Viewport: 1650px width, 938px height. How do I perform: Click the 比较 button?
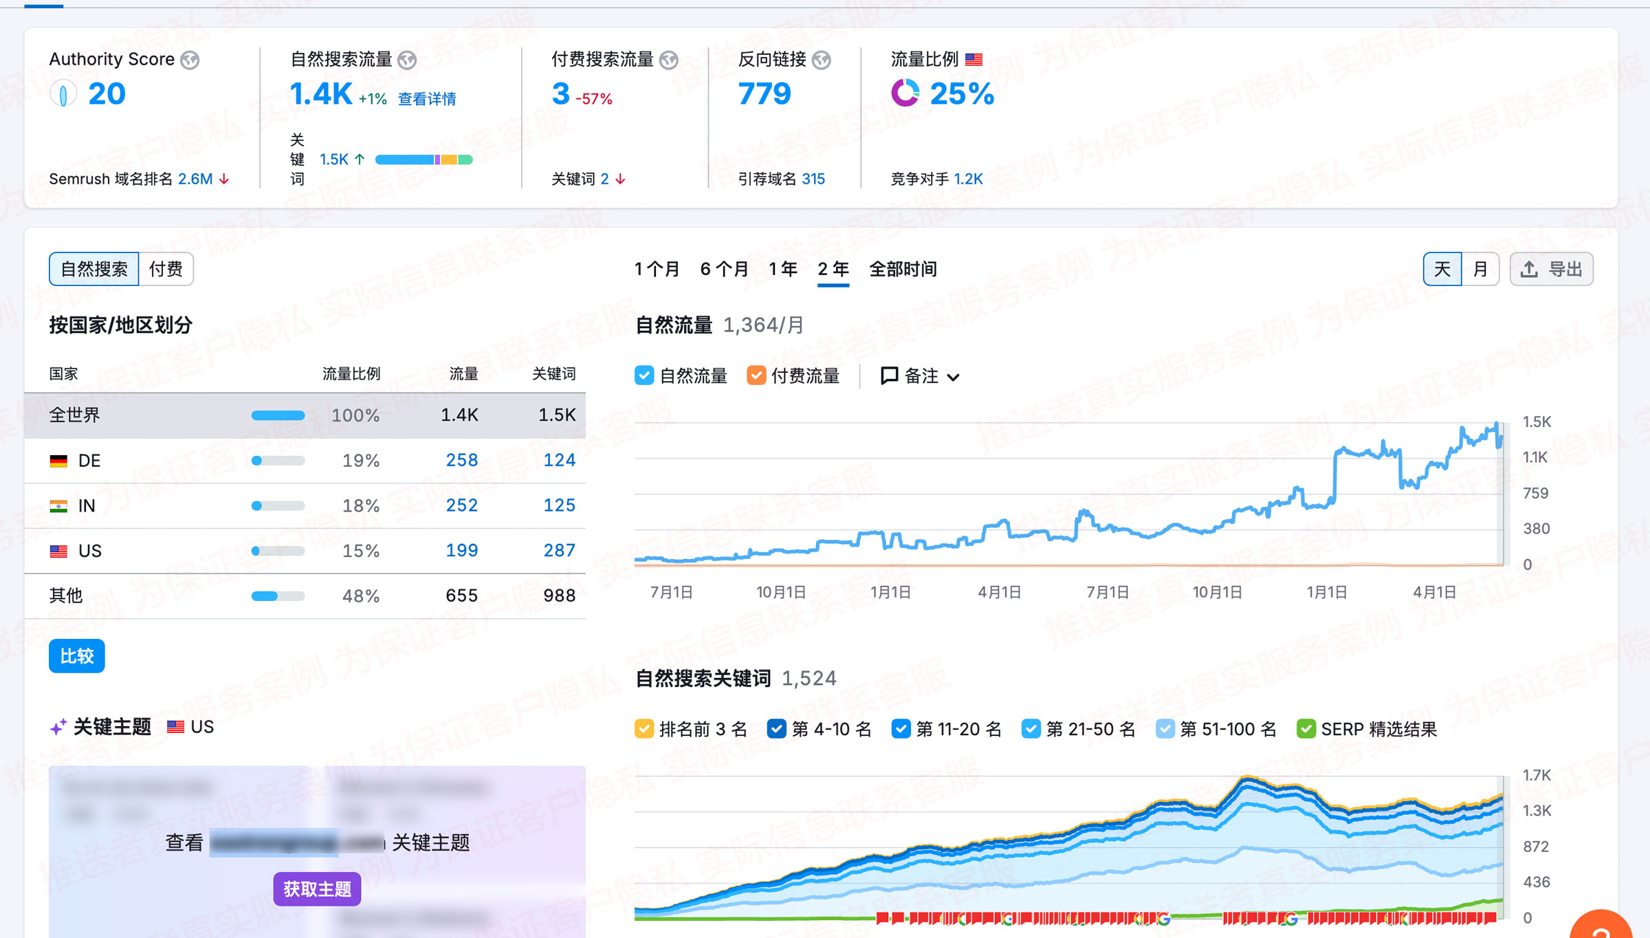click(x=77, y=656)
